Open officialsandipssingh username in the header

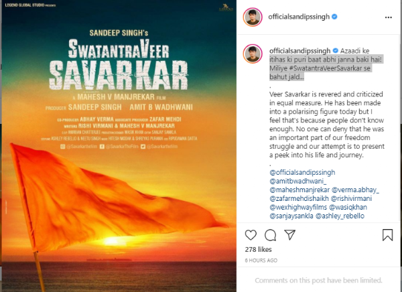pos(299,17)
